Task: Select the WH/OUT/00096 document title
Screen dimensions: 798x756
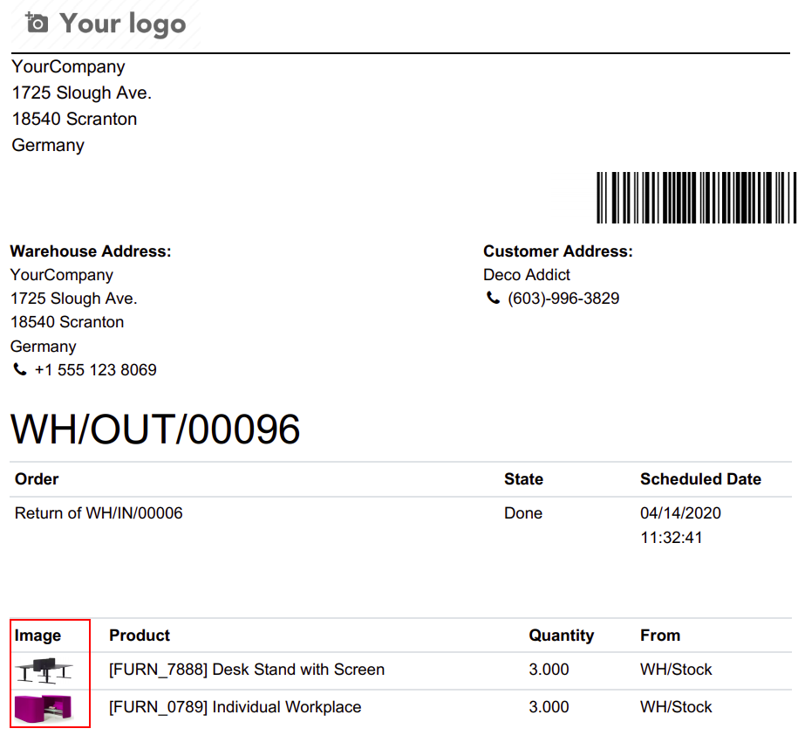Action: coord(155,430)
